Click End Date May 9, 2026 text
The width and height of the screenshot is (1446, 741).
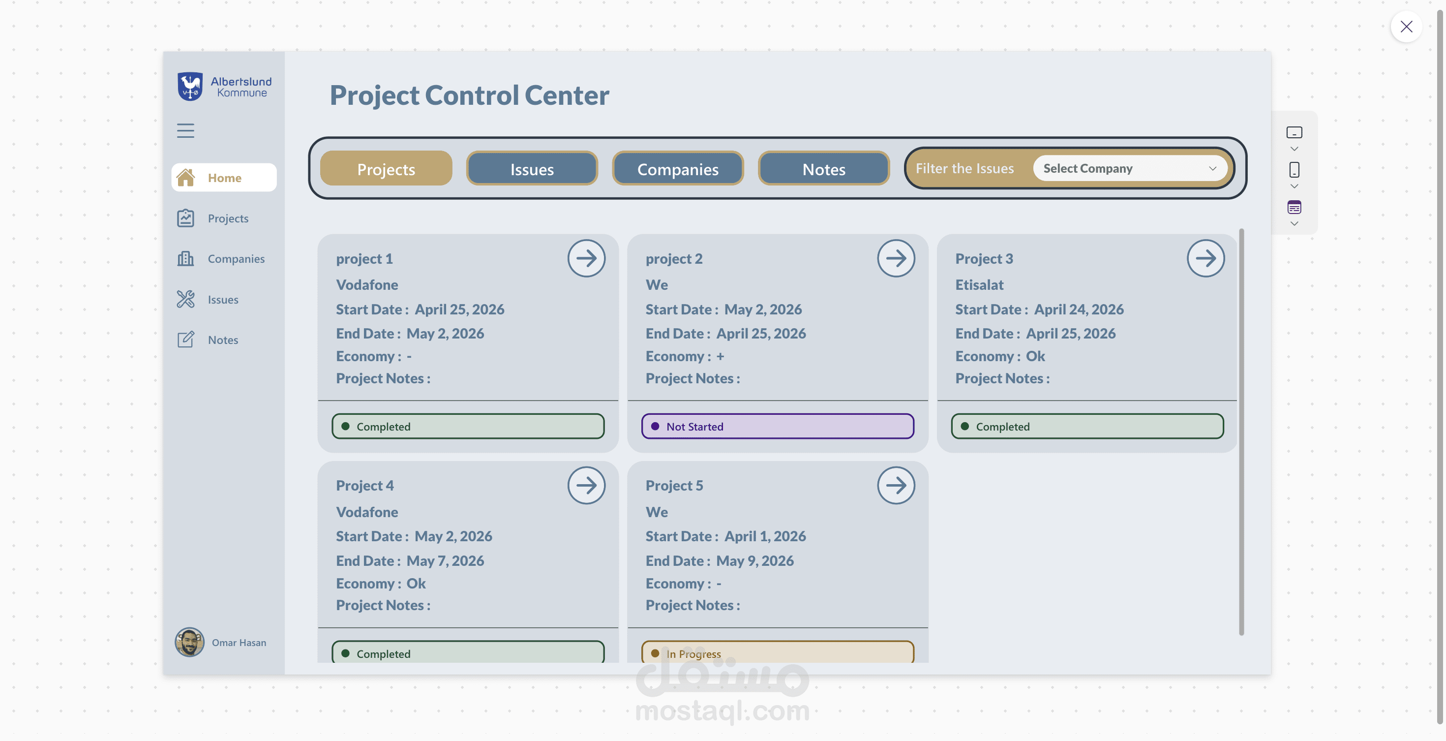click(x=720, y=561)
